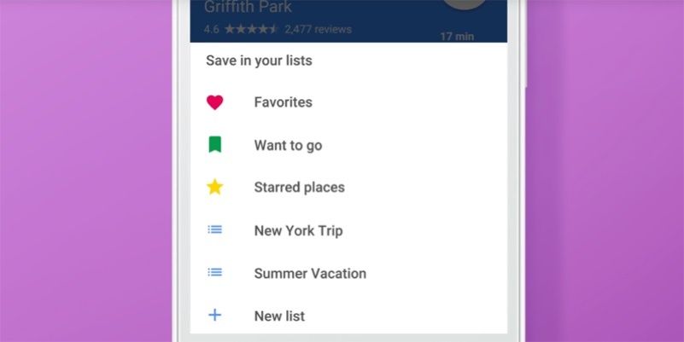
Task: Click the Save in your lists heading
Action: pos(259,61)
